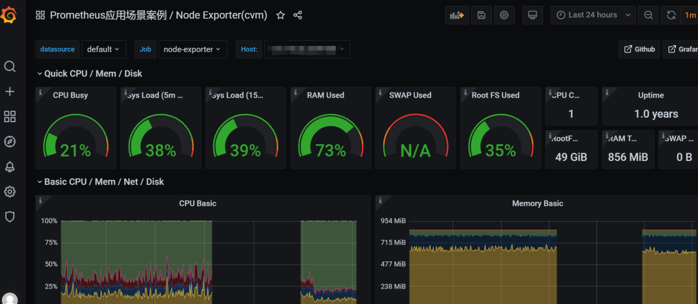
Task: Open the Explore compass icon
Action: coord(10,142)
